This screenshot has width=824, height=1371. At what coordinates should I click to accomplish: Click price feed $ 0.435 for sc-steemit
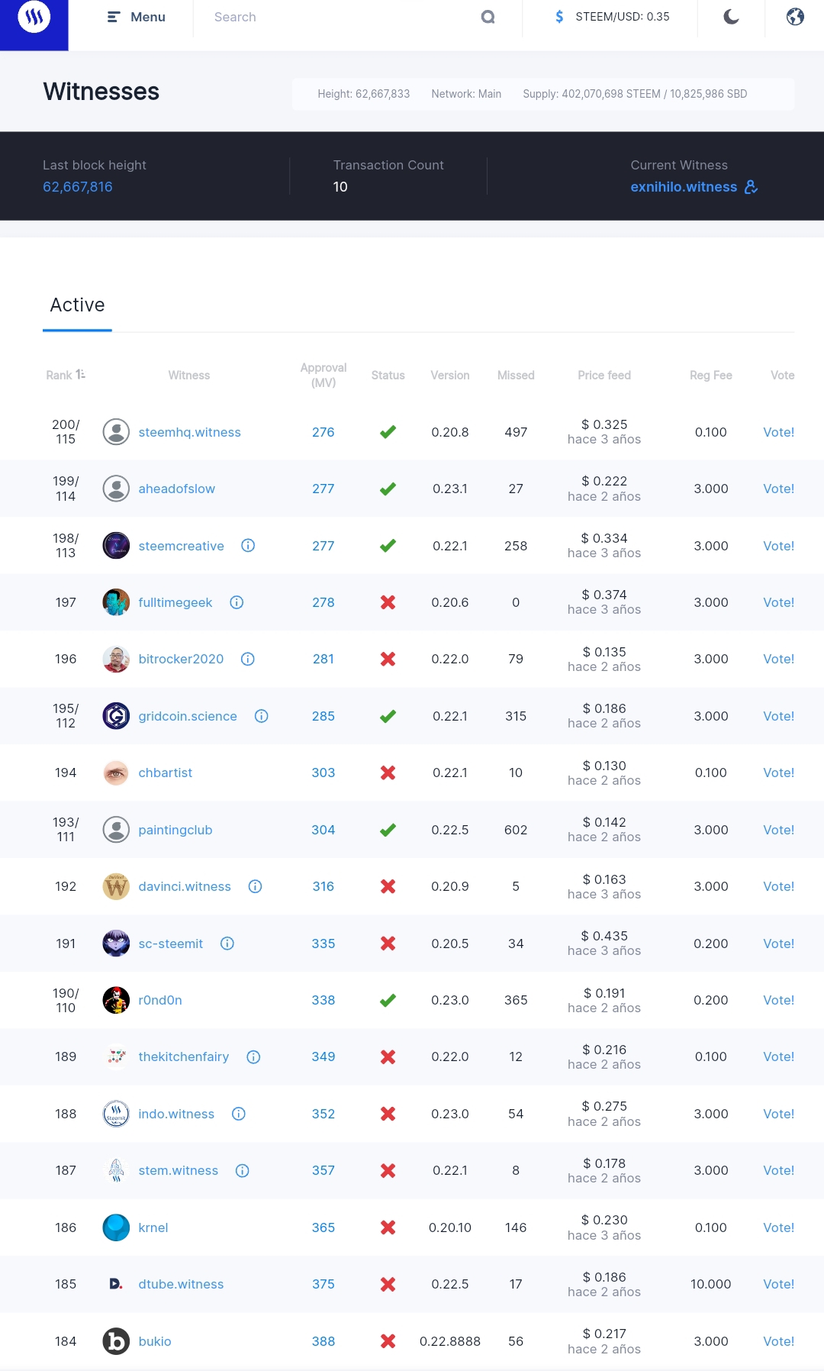[x=604, y=936]
